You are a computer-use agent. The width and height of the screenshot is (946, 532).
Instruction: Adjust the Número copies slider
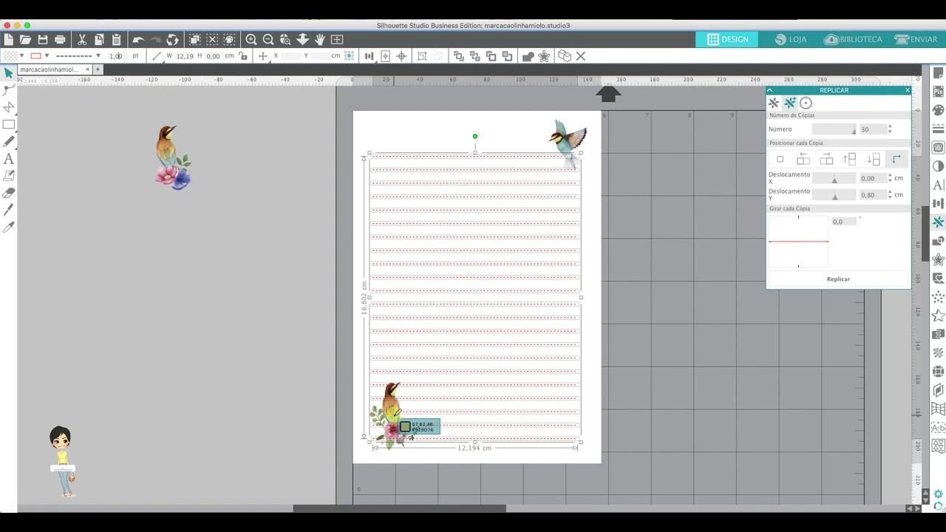click(834, 129)
